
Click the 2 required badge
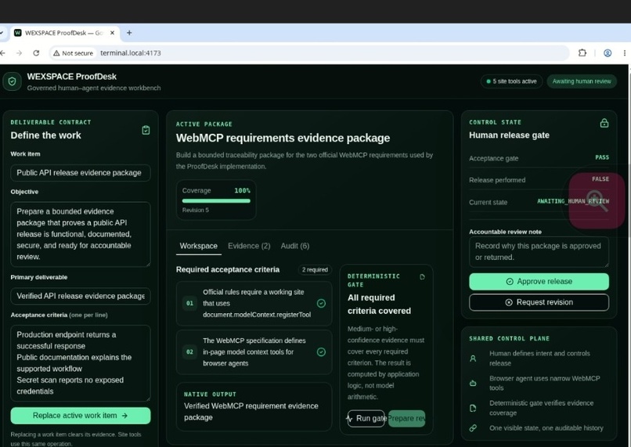315,269
